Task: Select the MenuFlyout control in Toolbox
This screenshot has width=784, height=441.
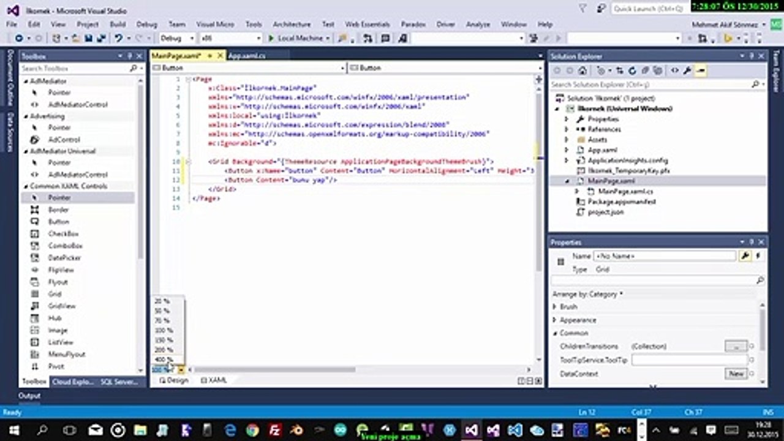Action: pos(67,354)
